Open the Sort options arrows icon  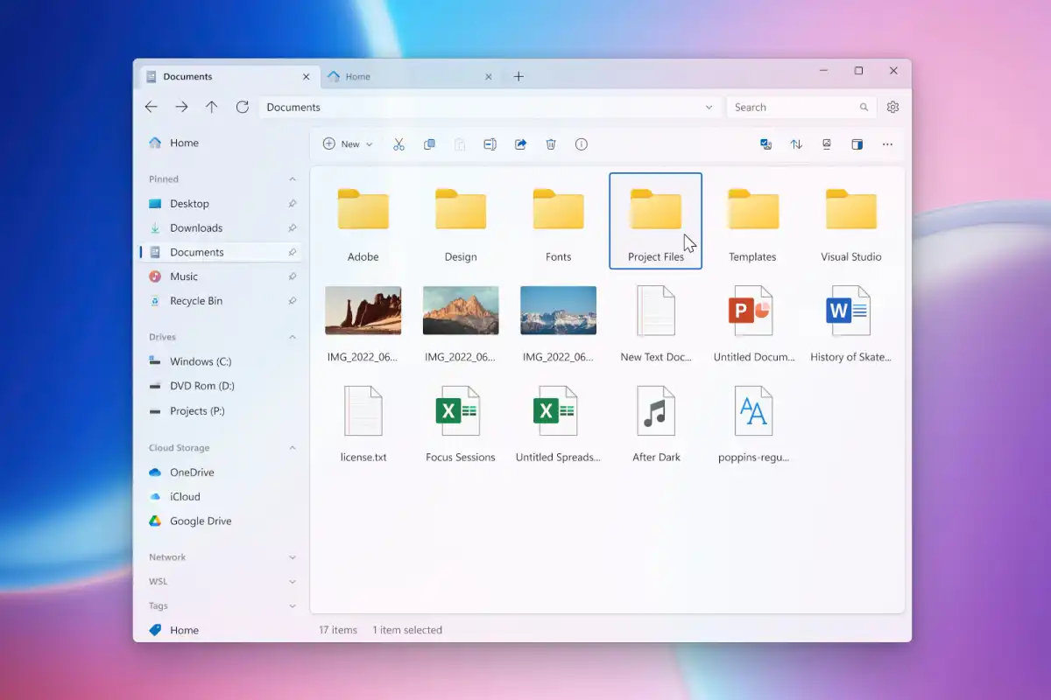(796, 144)
